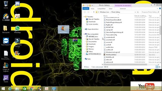Open Google Chrome from taskbar

pos(32,89)
